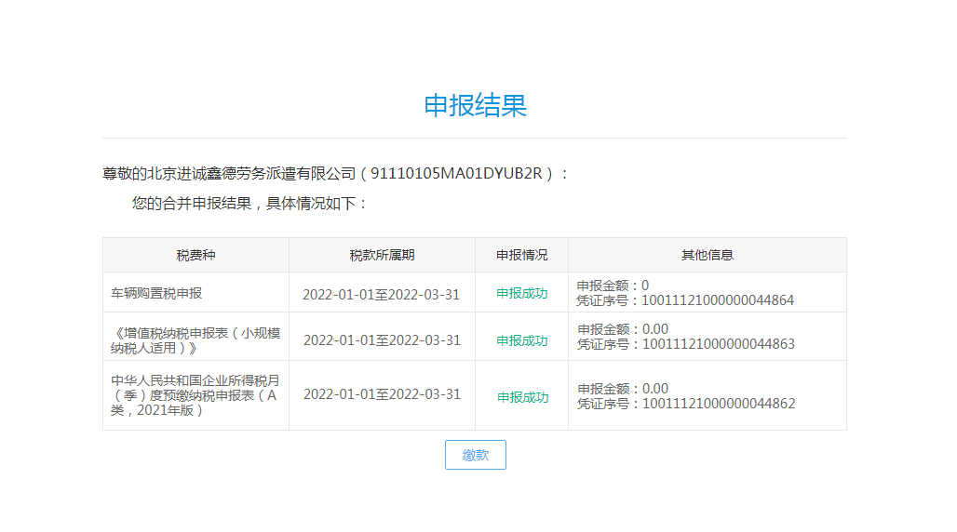This screenshot has width=957, height=532.
Task: Click voucher number 10011121000000044862
Action: click(x=719, y=404)
